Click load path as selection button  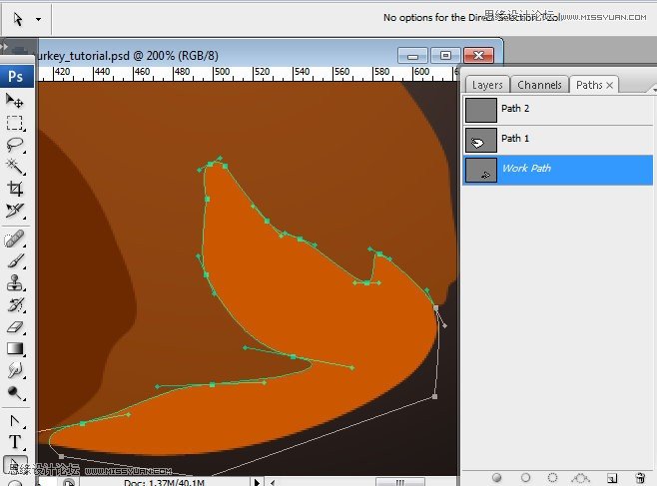pos(552,478)
